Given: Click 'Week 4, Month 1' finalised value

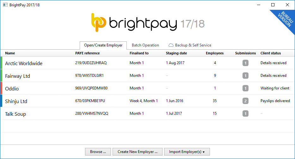Looking at the screenshot, I should (x=144, y=101).
